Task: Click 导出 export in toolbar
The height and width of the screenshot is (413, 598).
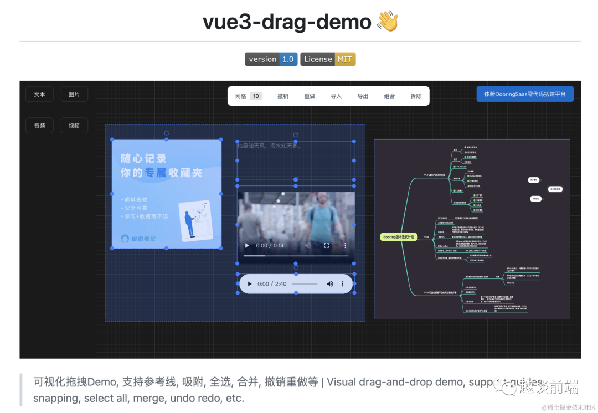Action: coord(363,96)
